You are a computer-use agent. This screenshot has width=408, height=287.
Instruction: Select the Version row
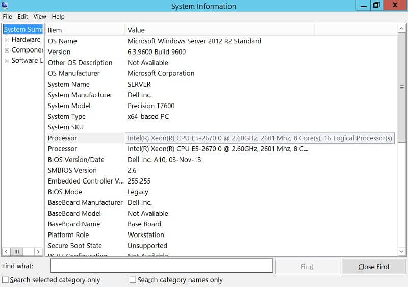(221, 52)
